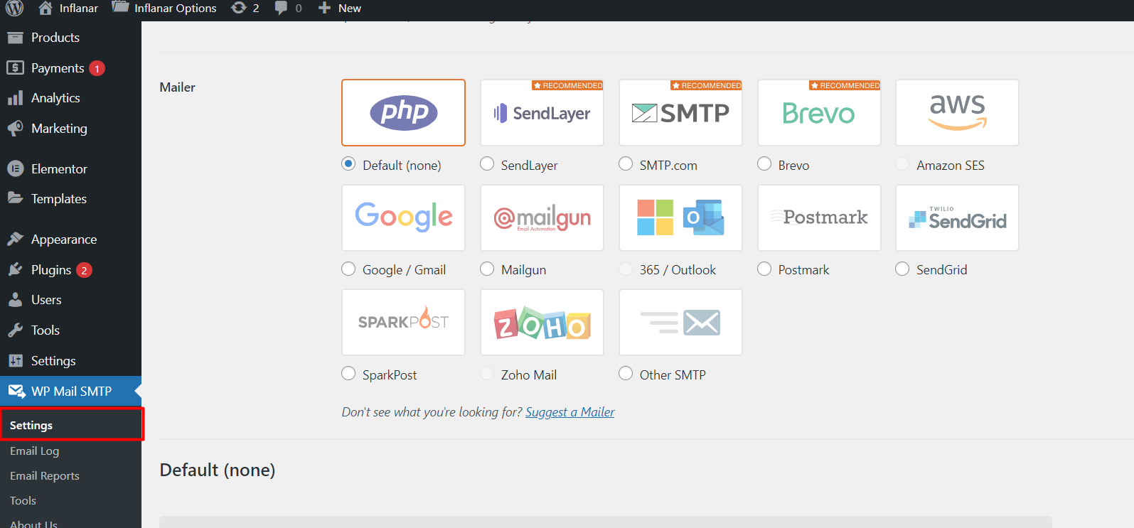Click the Plugins plug icon
This screenshot has width=1134, height=528.
(15, 269)
